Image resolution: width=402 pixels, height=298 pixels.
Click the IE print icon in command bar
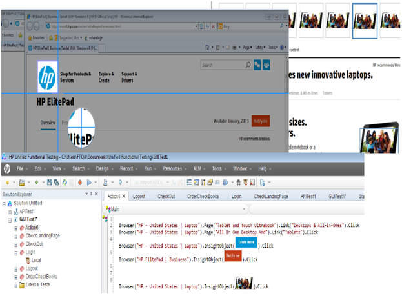[x=234, y=47]
